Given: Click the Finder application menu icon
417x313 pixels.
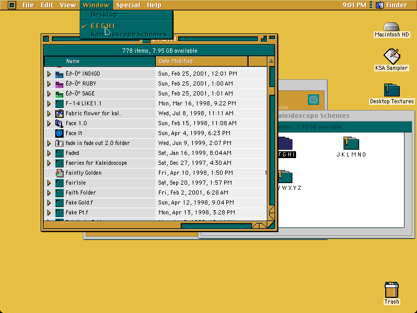Looking at the screenshot, I should (379, 5).
